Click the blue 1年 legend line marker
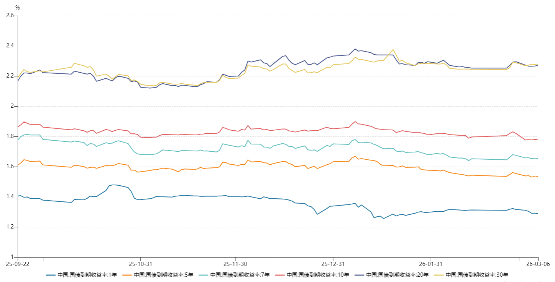 (x=50, y=275)
